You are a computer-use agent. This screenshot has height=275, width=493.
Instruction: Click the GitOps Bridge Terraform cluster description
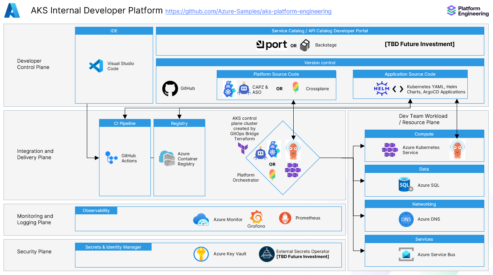pos(244,128)
